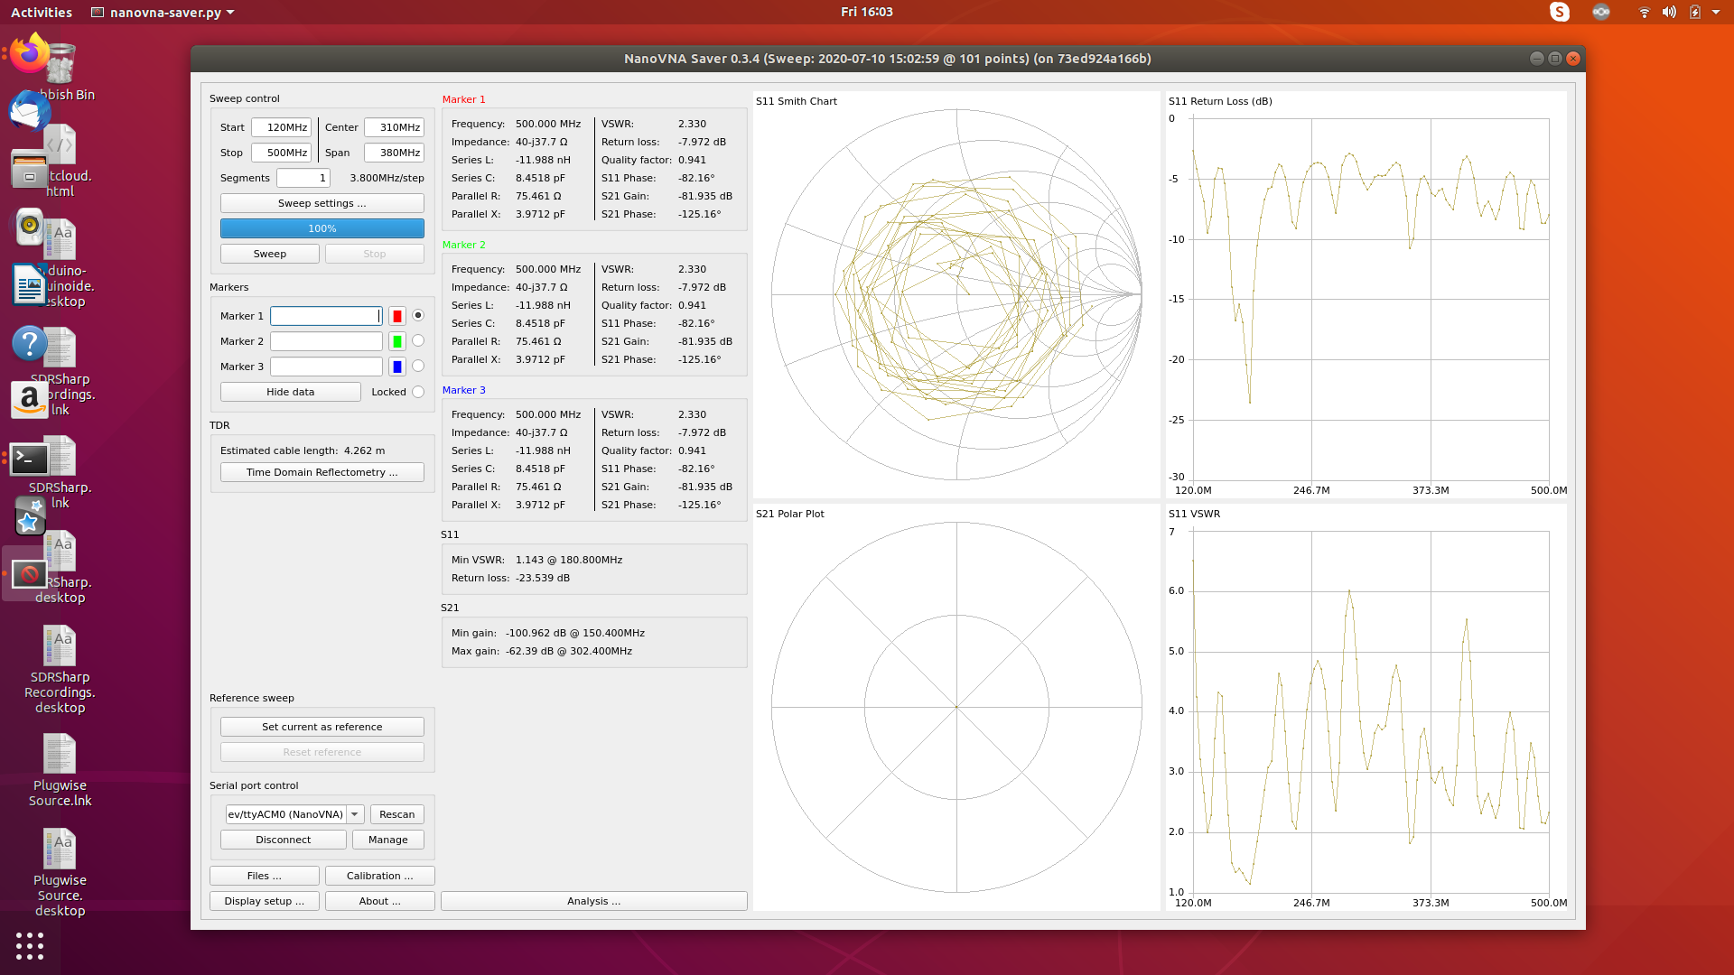Enable the Locked option for markers
The height and width of the screenshot is (975, 1734).
point(418,391)
